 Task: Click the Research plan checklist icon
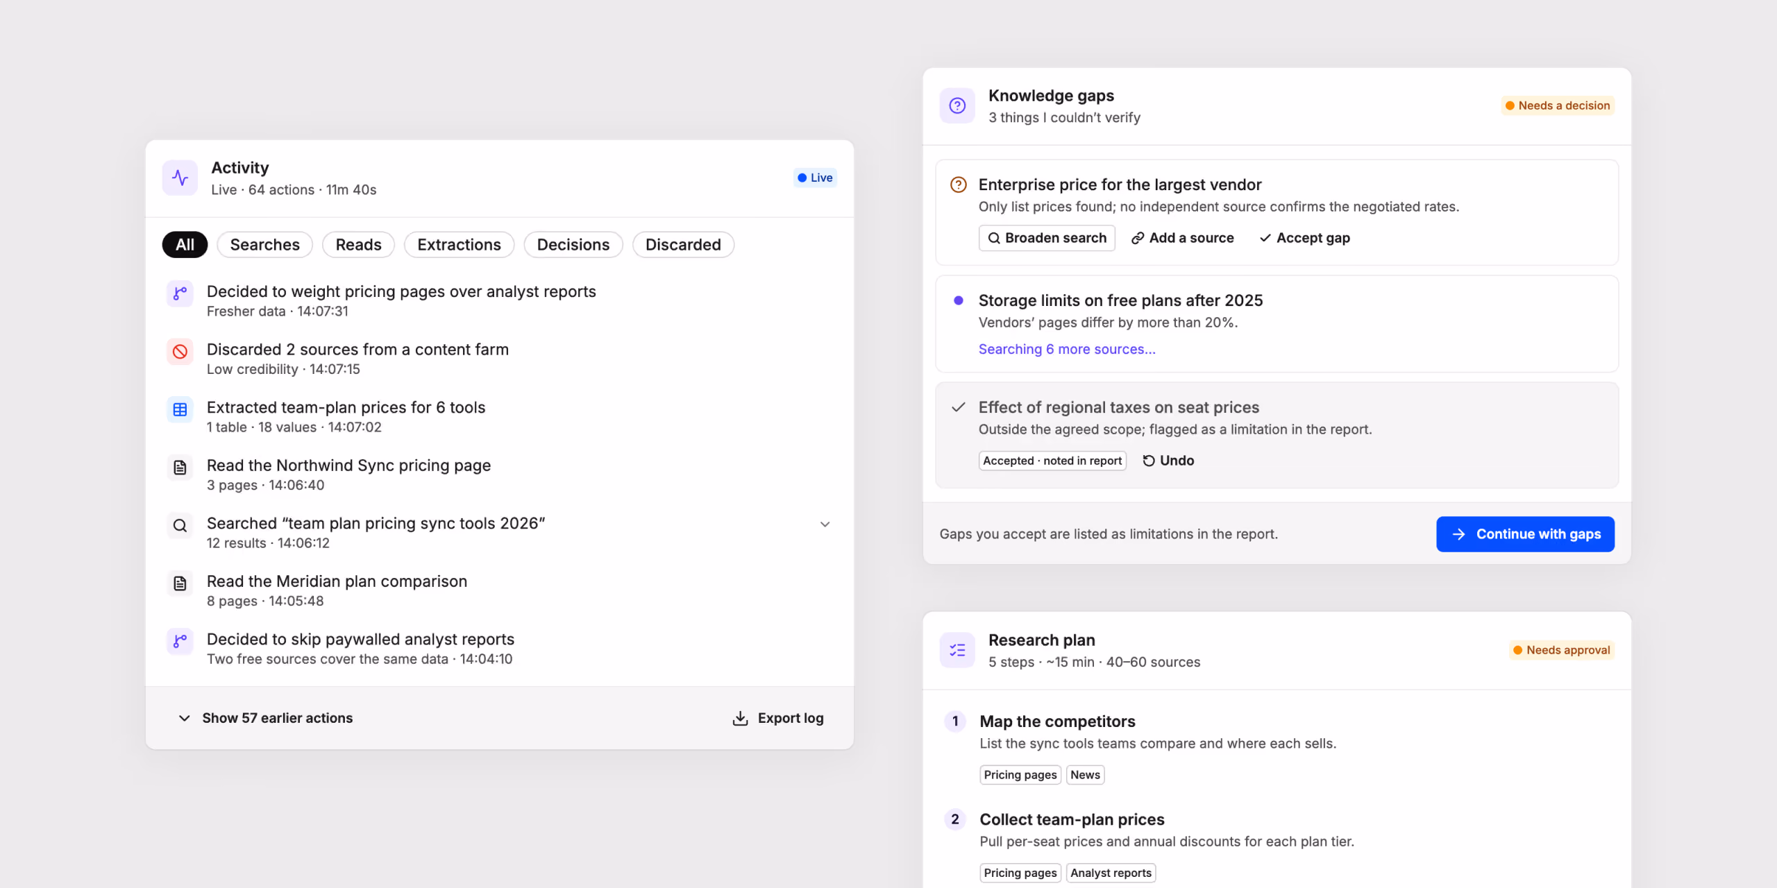(957, 650)
